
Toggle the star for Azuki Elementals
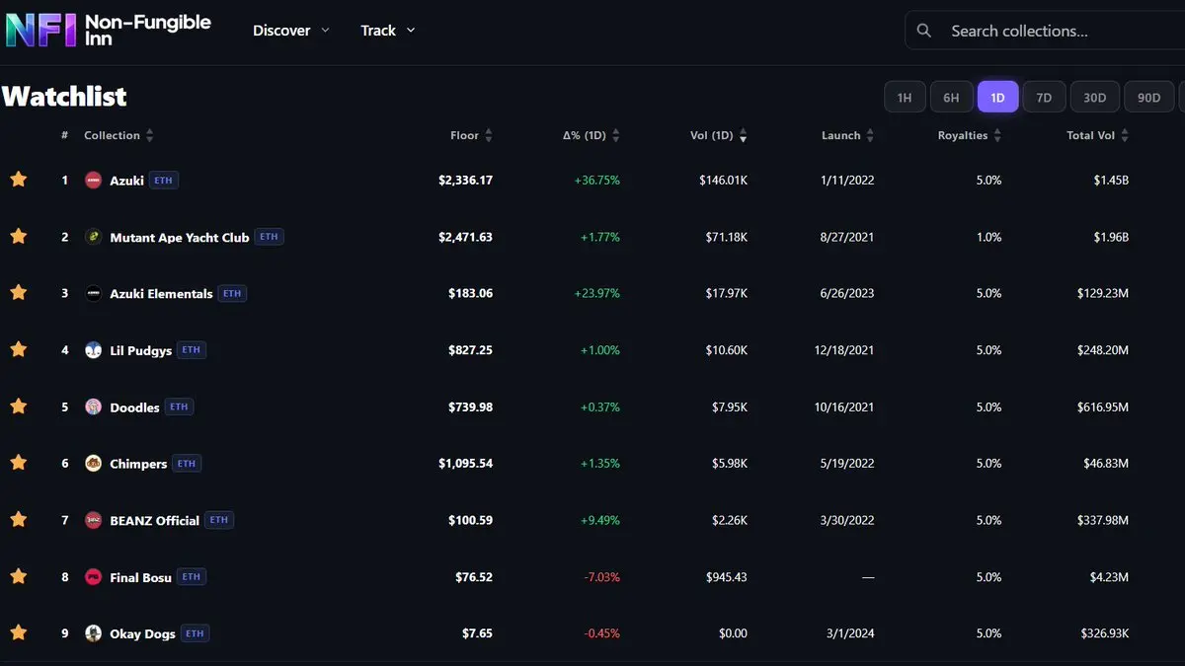(x=18, y=293)
